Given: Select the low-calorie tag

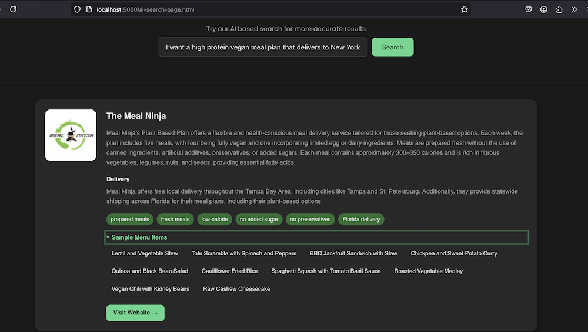Looking at the screenshot, I should (215, 220).
